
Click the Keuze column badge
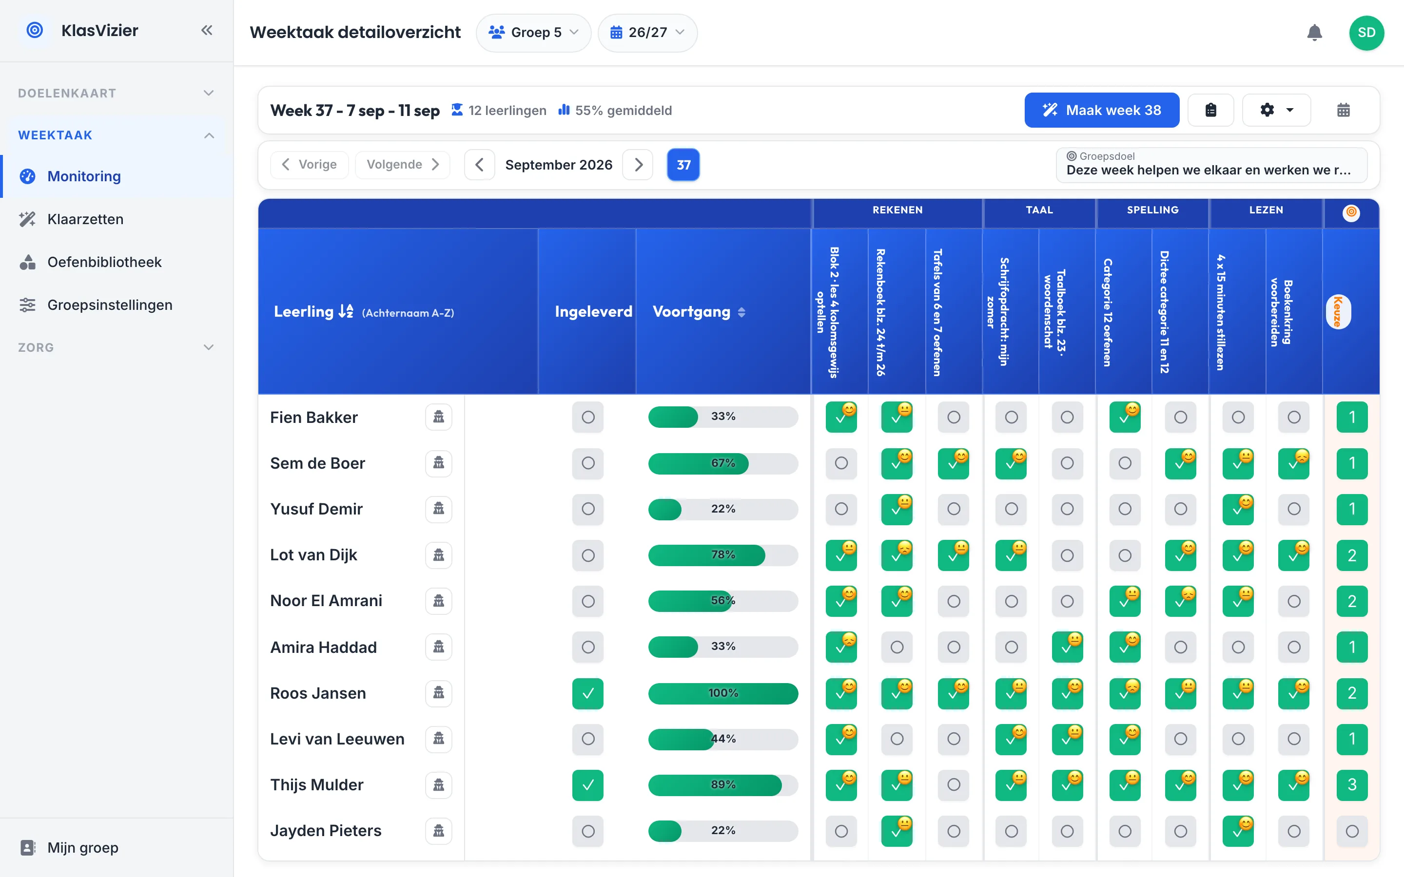pyautogui.click(x=1338, y=312)
